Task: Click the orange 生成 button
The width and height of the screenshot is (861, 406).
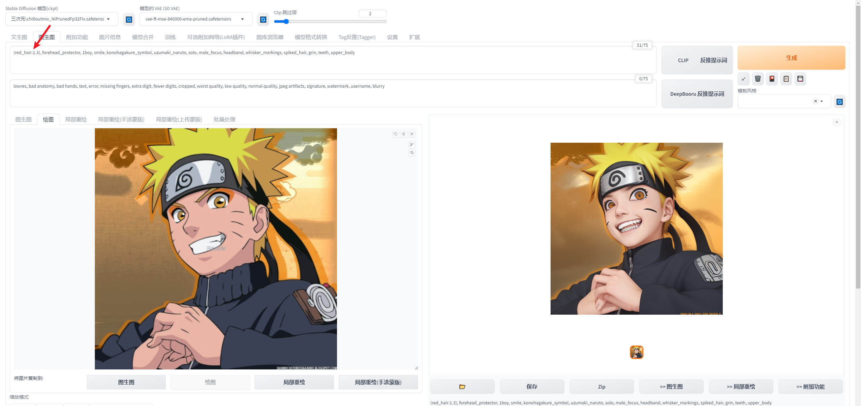Action: click(791, 58)
